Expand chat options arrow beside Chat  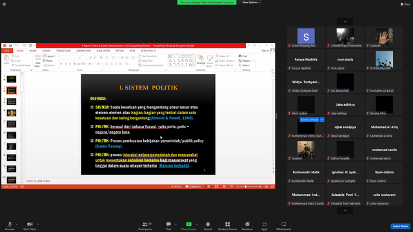click(x=176, y=224)
